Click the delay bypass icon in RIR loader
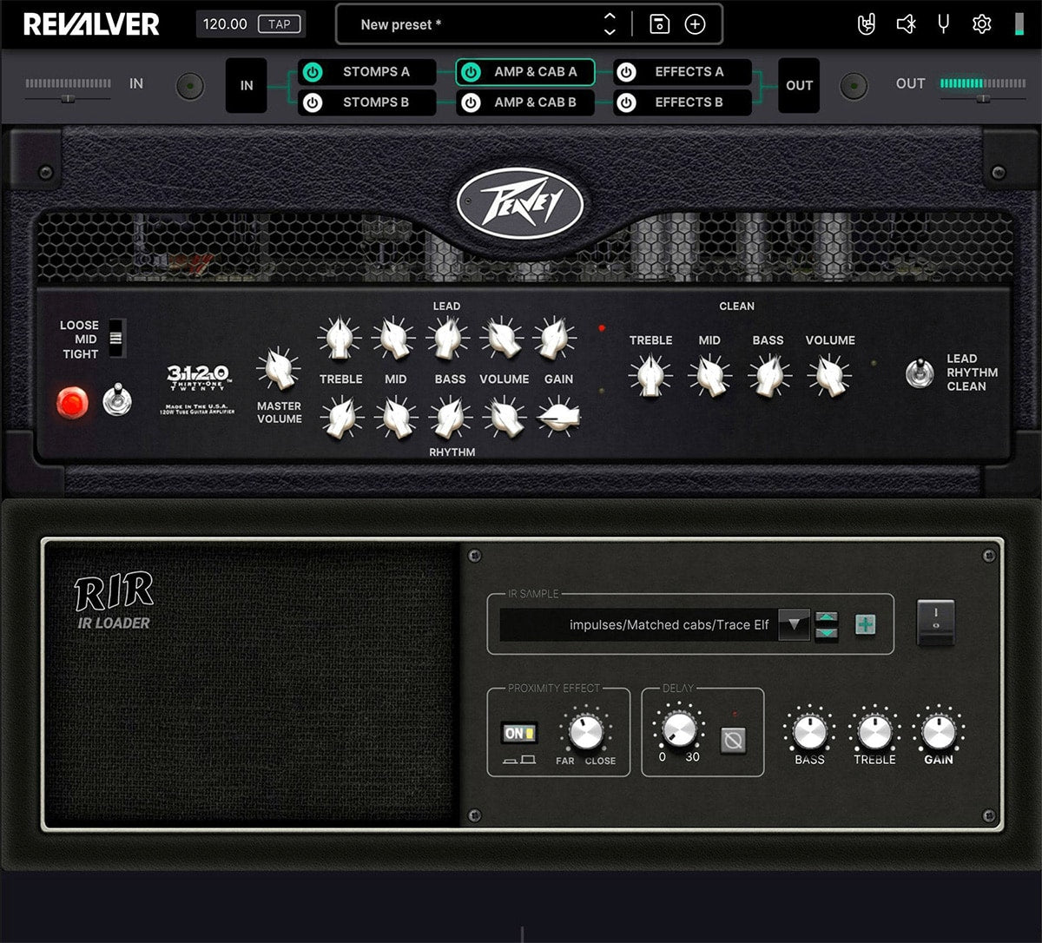Image resolution: width=1042 pixels, height=943 pixels. (x=735, y=741)
